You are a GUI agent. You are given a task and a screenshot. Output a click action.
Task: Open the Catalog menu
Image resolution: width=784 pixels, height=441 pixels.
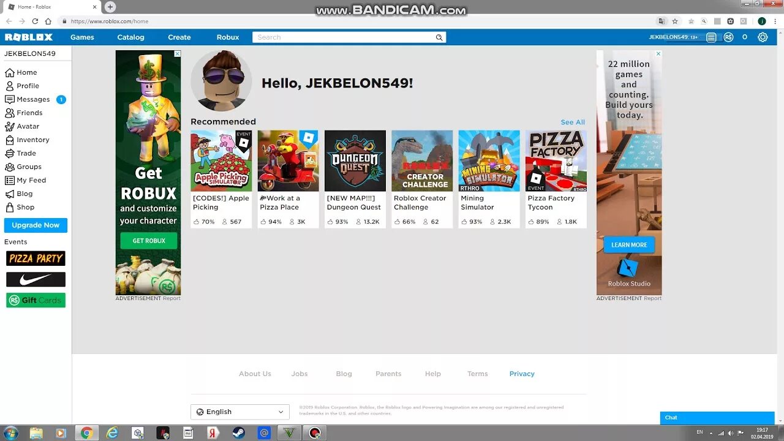tap(130, 37)
